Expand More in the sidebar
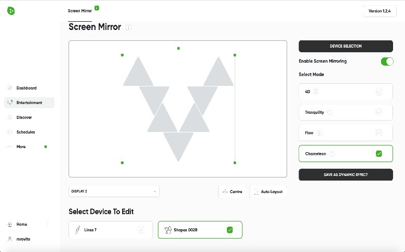Screen dimensions: 405x252 pos(30,147)
